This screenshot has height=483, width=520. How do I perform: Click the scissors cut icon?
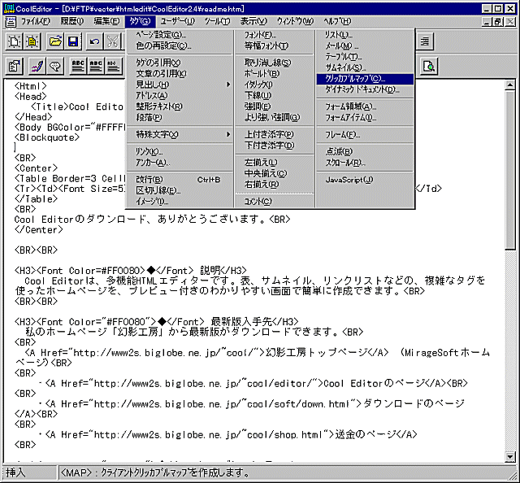pyautogui.click(x=113, y=41)
